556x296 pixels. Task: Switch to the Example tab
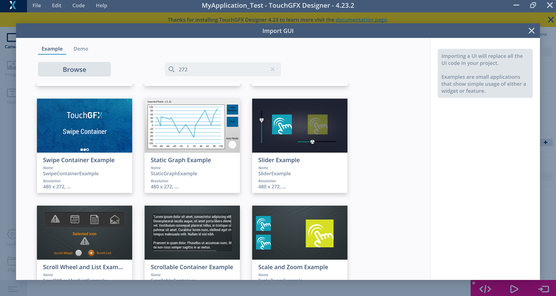pos(52,49)
